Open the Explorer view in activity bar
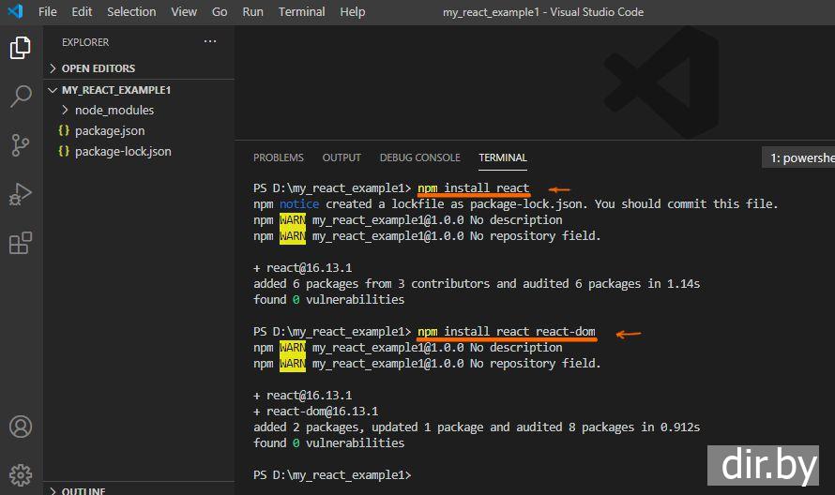Screen dimensions: 835x495 (x=21, y=48)
